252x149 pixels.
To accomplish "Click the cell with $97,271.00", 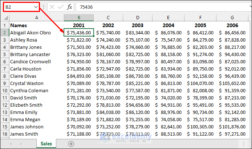I will coord(232,134).
